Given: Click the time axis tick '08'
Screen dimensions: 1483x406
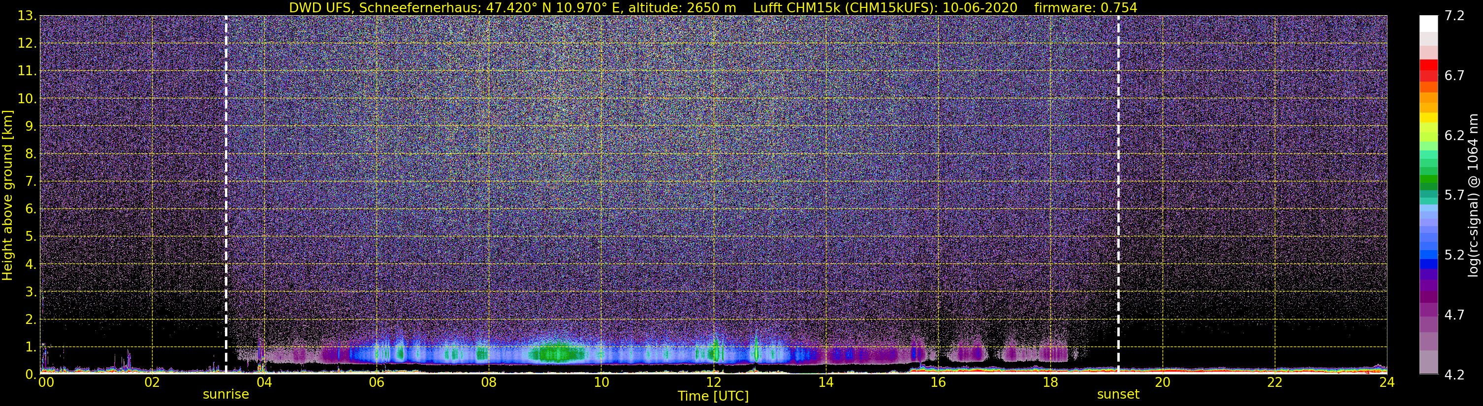Looking at the screenshot, I should [489, 383].
